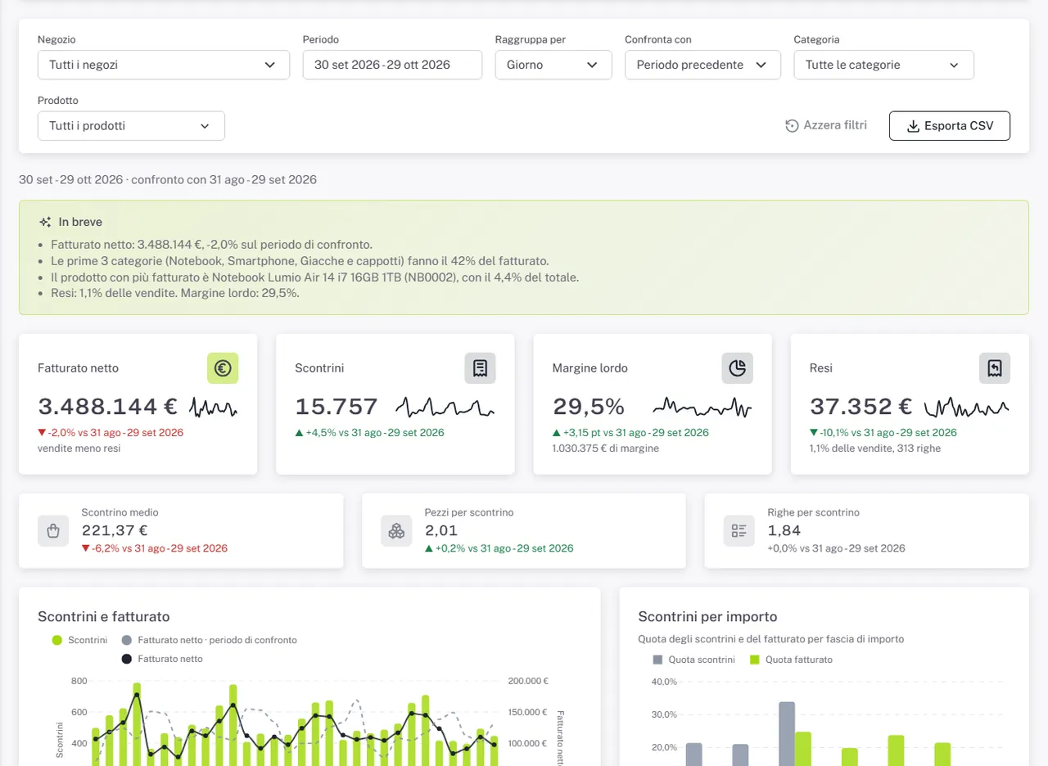Click the Scontrini sparkline chart
The height and width of the screenshot is (766, 1048).
pos(445,407)
